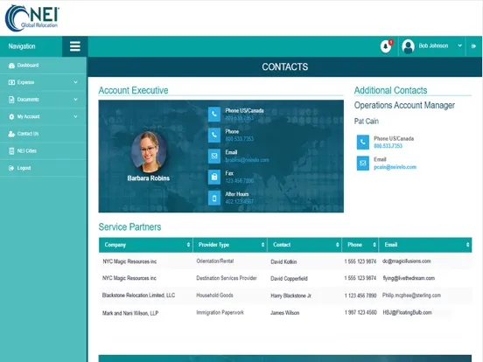Click the Phone US/Canada icon for Barbara

[214, 115]
